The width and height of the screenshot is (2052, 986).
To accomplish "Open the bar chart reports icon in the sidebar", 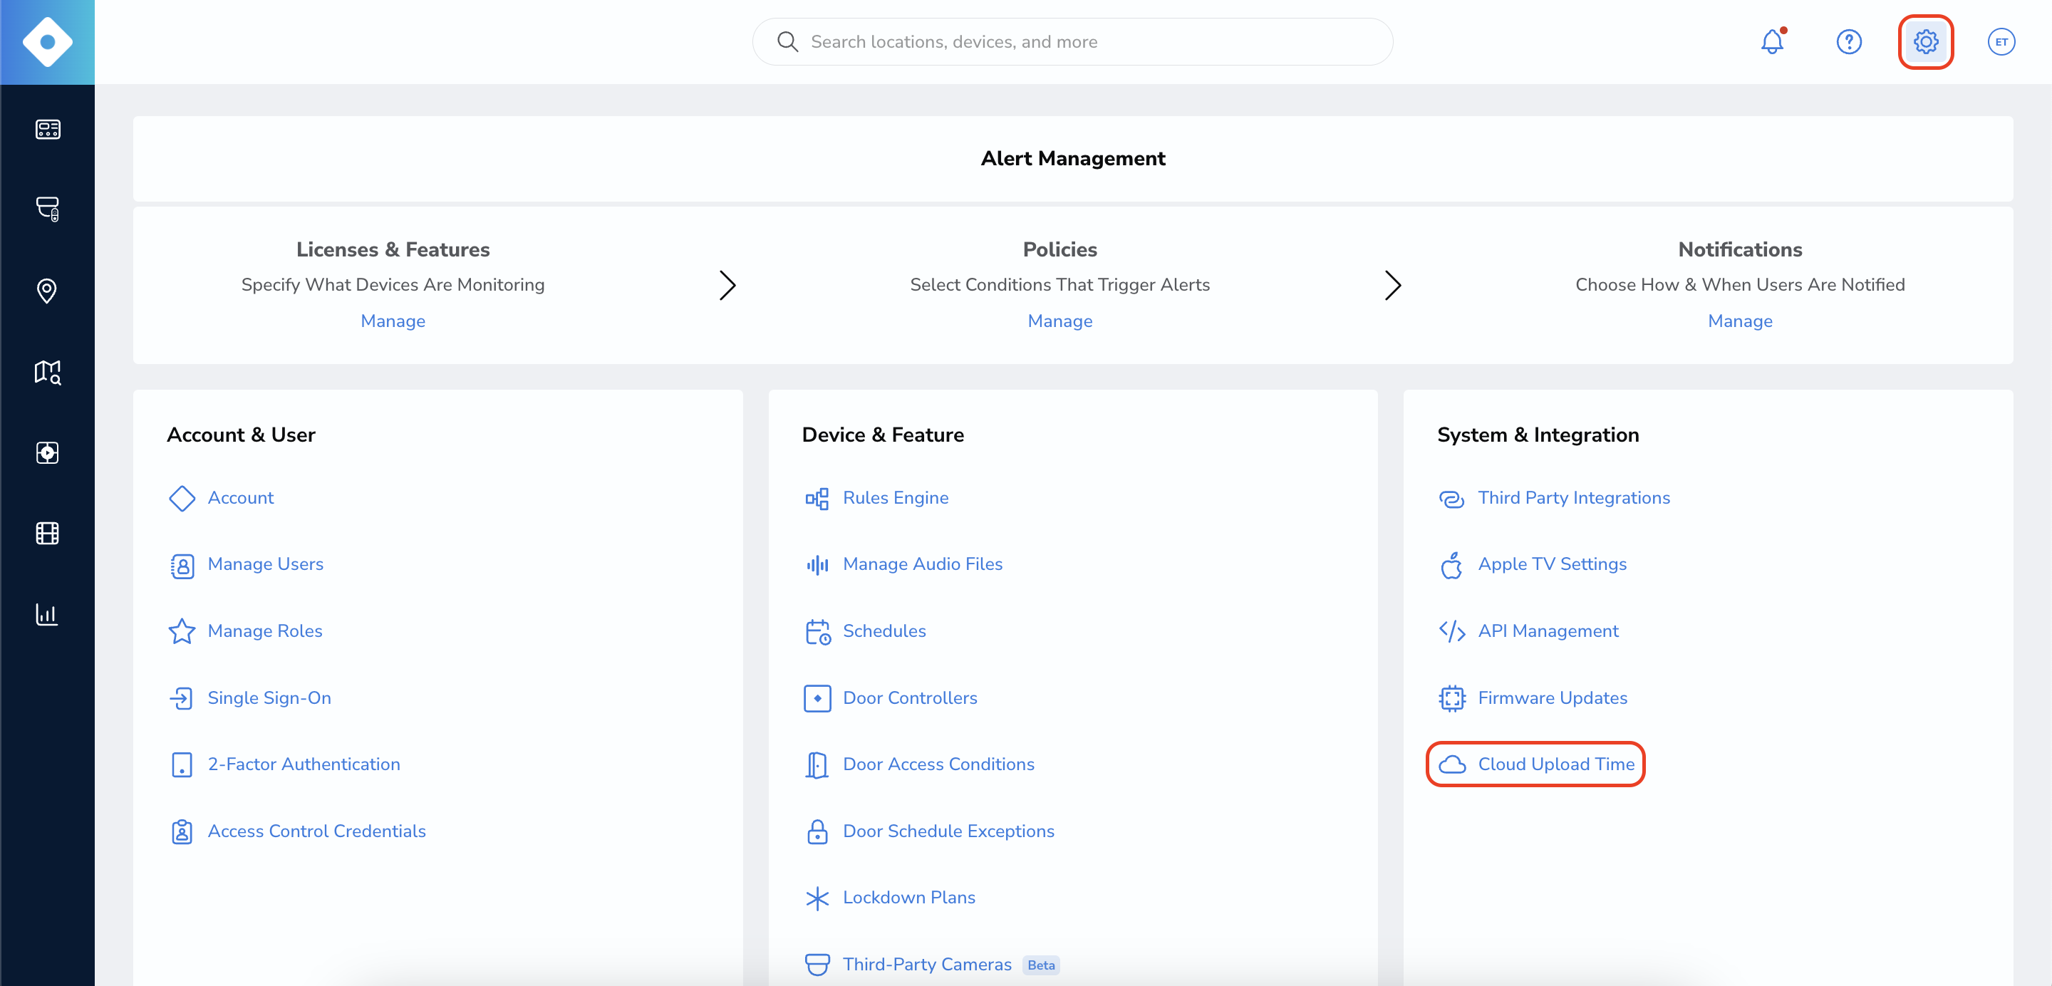I will coord(47,614).
